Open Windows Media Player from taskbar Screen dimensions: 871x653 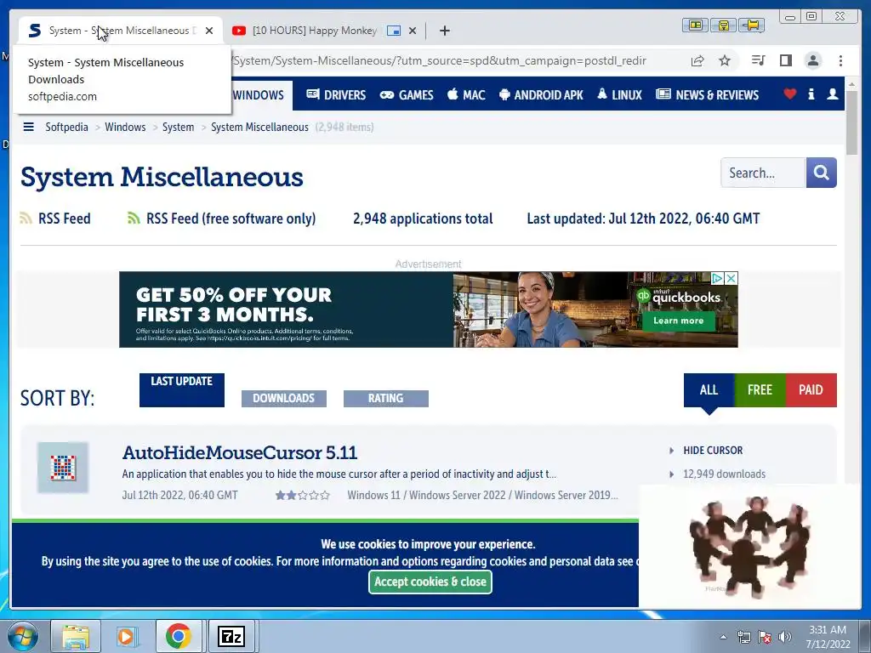tap(126, 636)
